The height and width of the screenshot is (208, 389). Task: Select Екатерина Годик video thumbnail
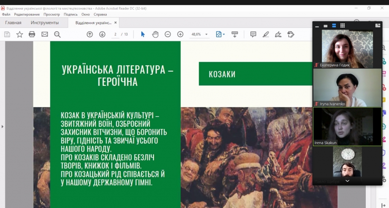347,49
